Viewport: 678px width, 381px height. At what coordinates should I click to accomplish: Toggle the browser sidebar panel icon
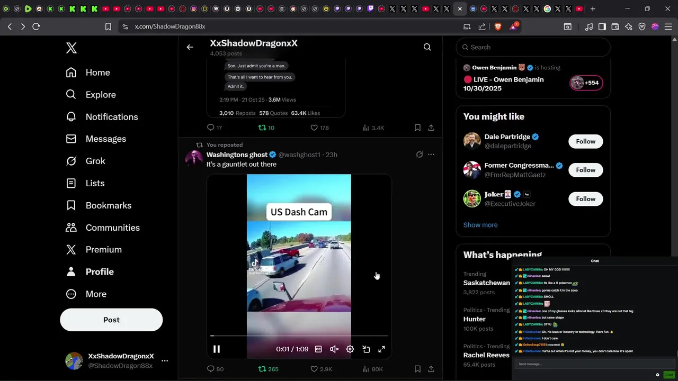click(x=602, y=26)
